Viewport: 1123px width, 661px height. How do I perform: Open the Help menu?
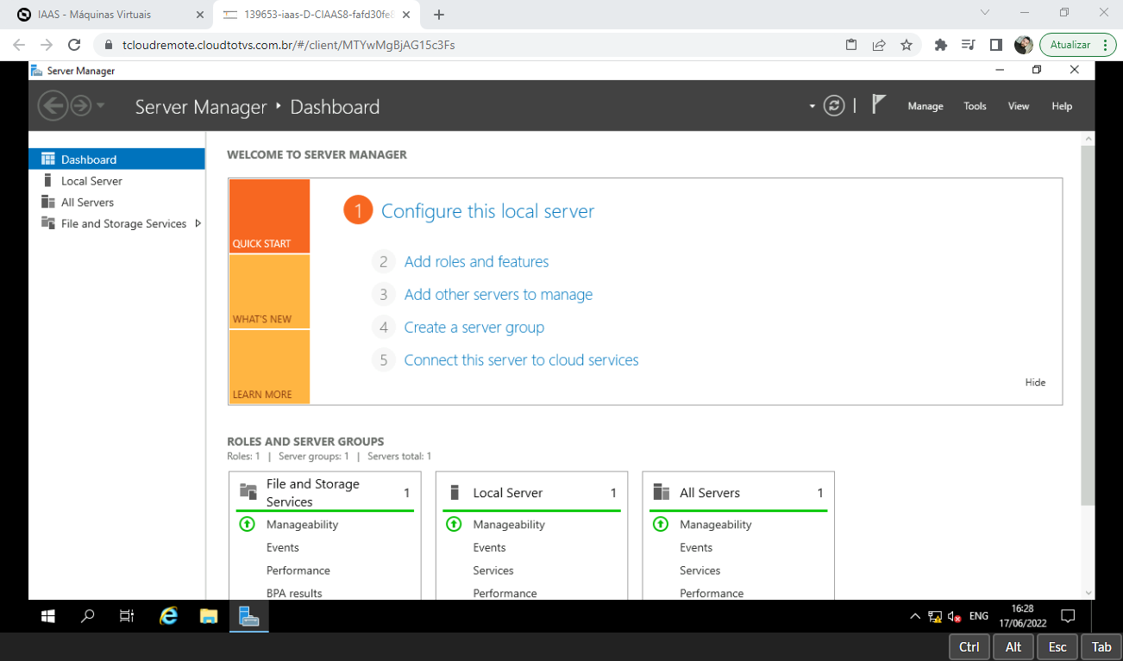[x=1062, y=106]
